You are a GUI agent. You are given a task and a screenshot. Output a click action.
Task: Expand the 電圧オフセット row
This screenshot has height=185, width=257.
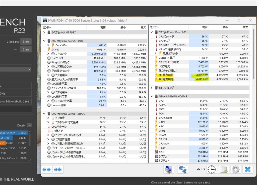(156, 53)
